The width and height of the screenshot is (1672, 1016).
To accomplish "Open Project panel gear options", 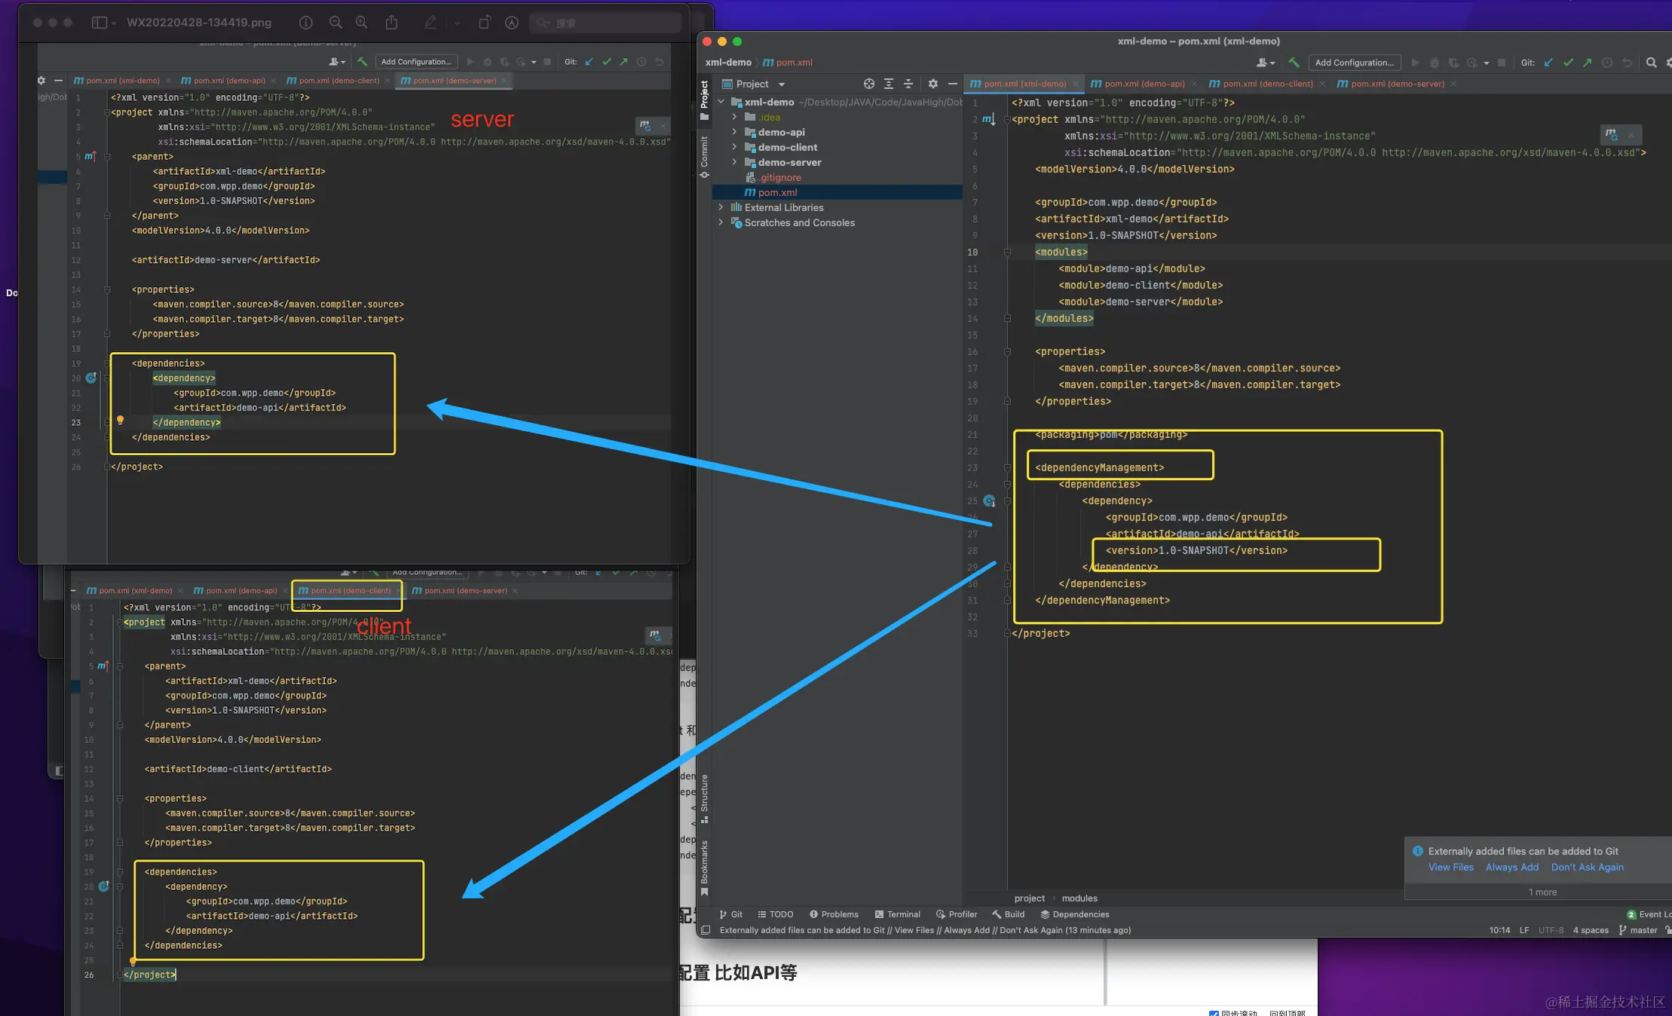I will coord(932,84).
